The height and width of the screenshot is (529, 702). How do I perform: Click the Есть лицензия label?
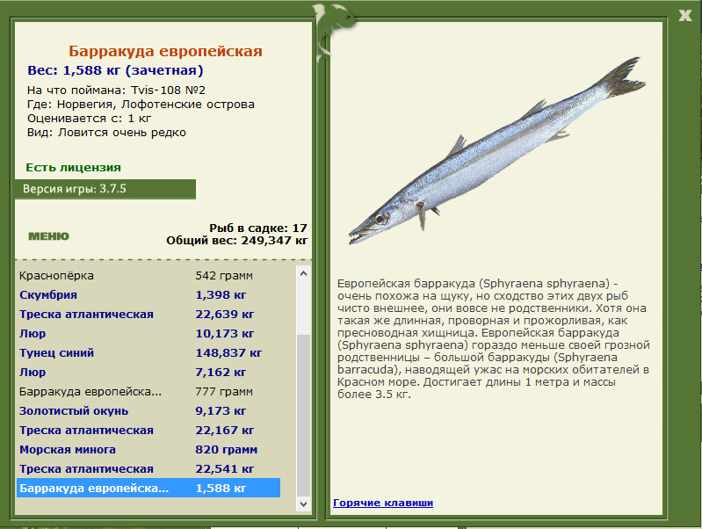click(x=74, y=168)
